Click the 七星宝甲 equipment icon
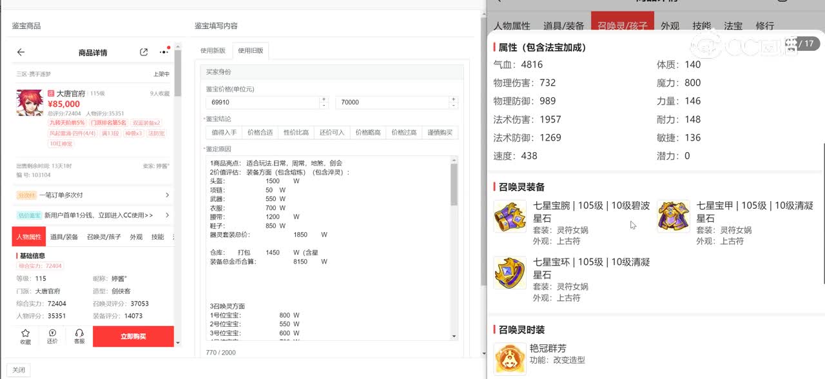Image resolution: width=825 pixels, height=379 pixels. click(674, 216)
